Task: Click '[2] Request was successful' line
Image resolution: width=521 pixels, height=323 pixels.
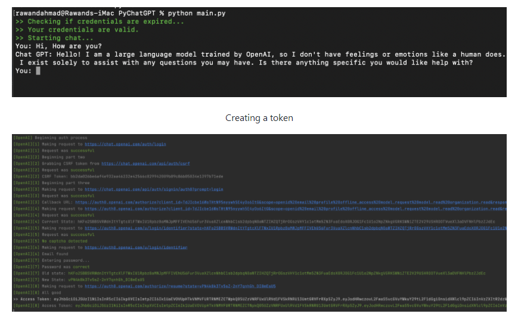Action: click(x=54, y=170)
